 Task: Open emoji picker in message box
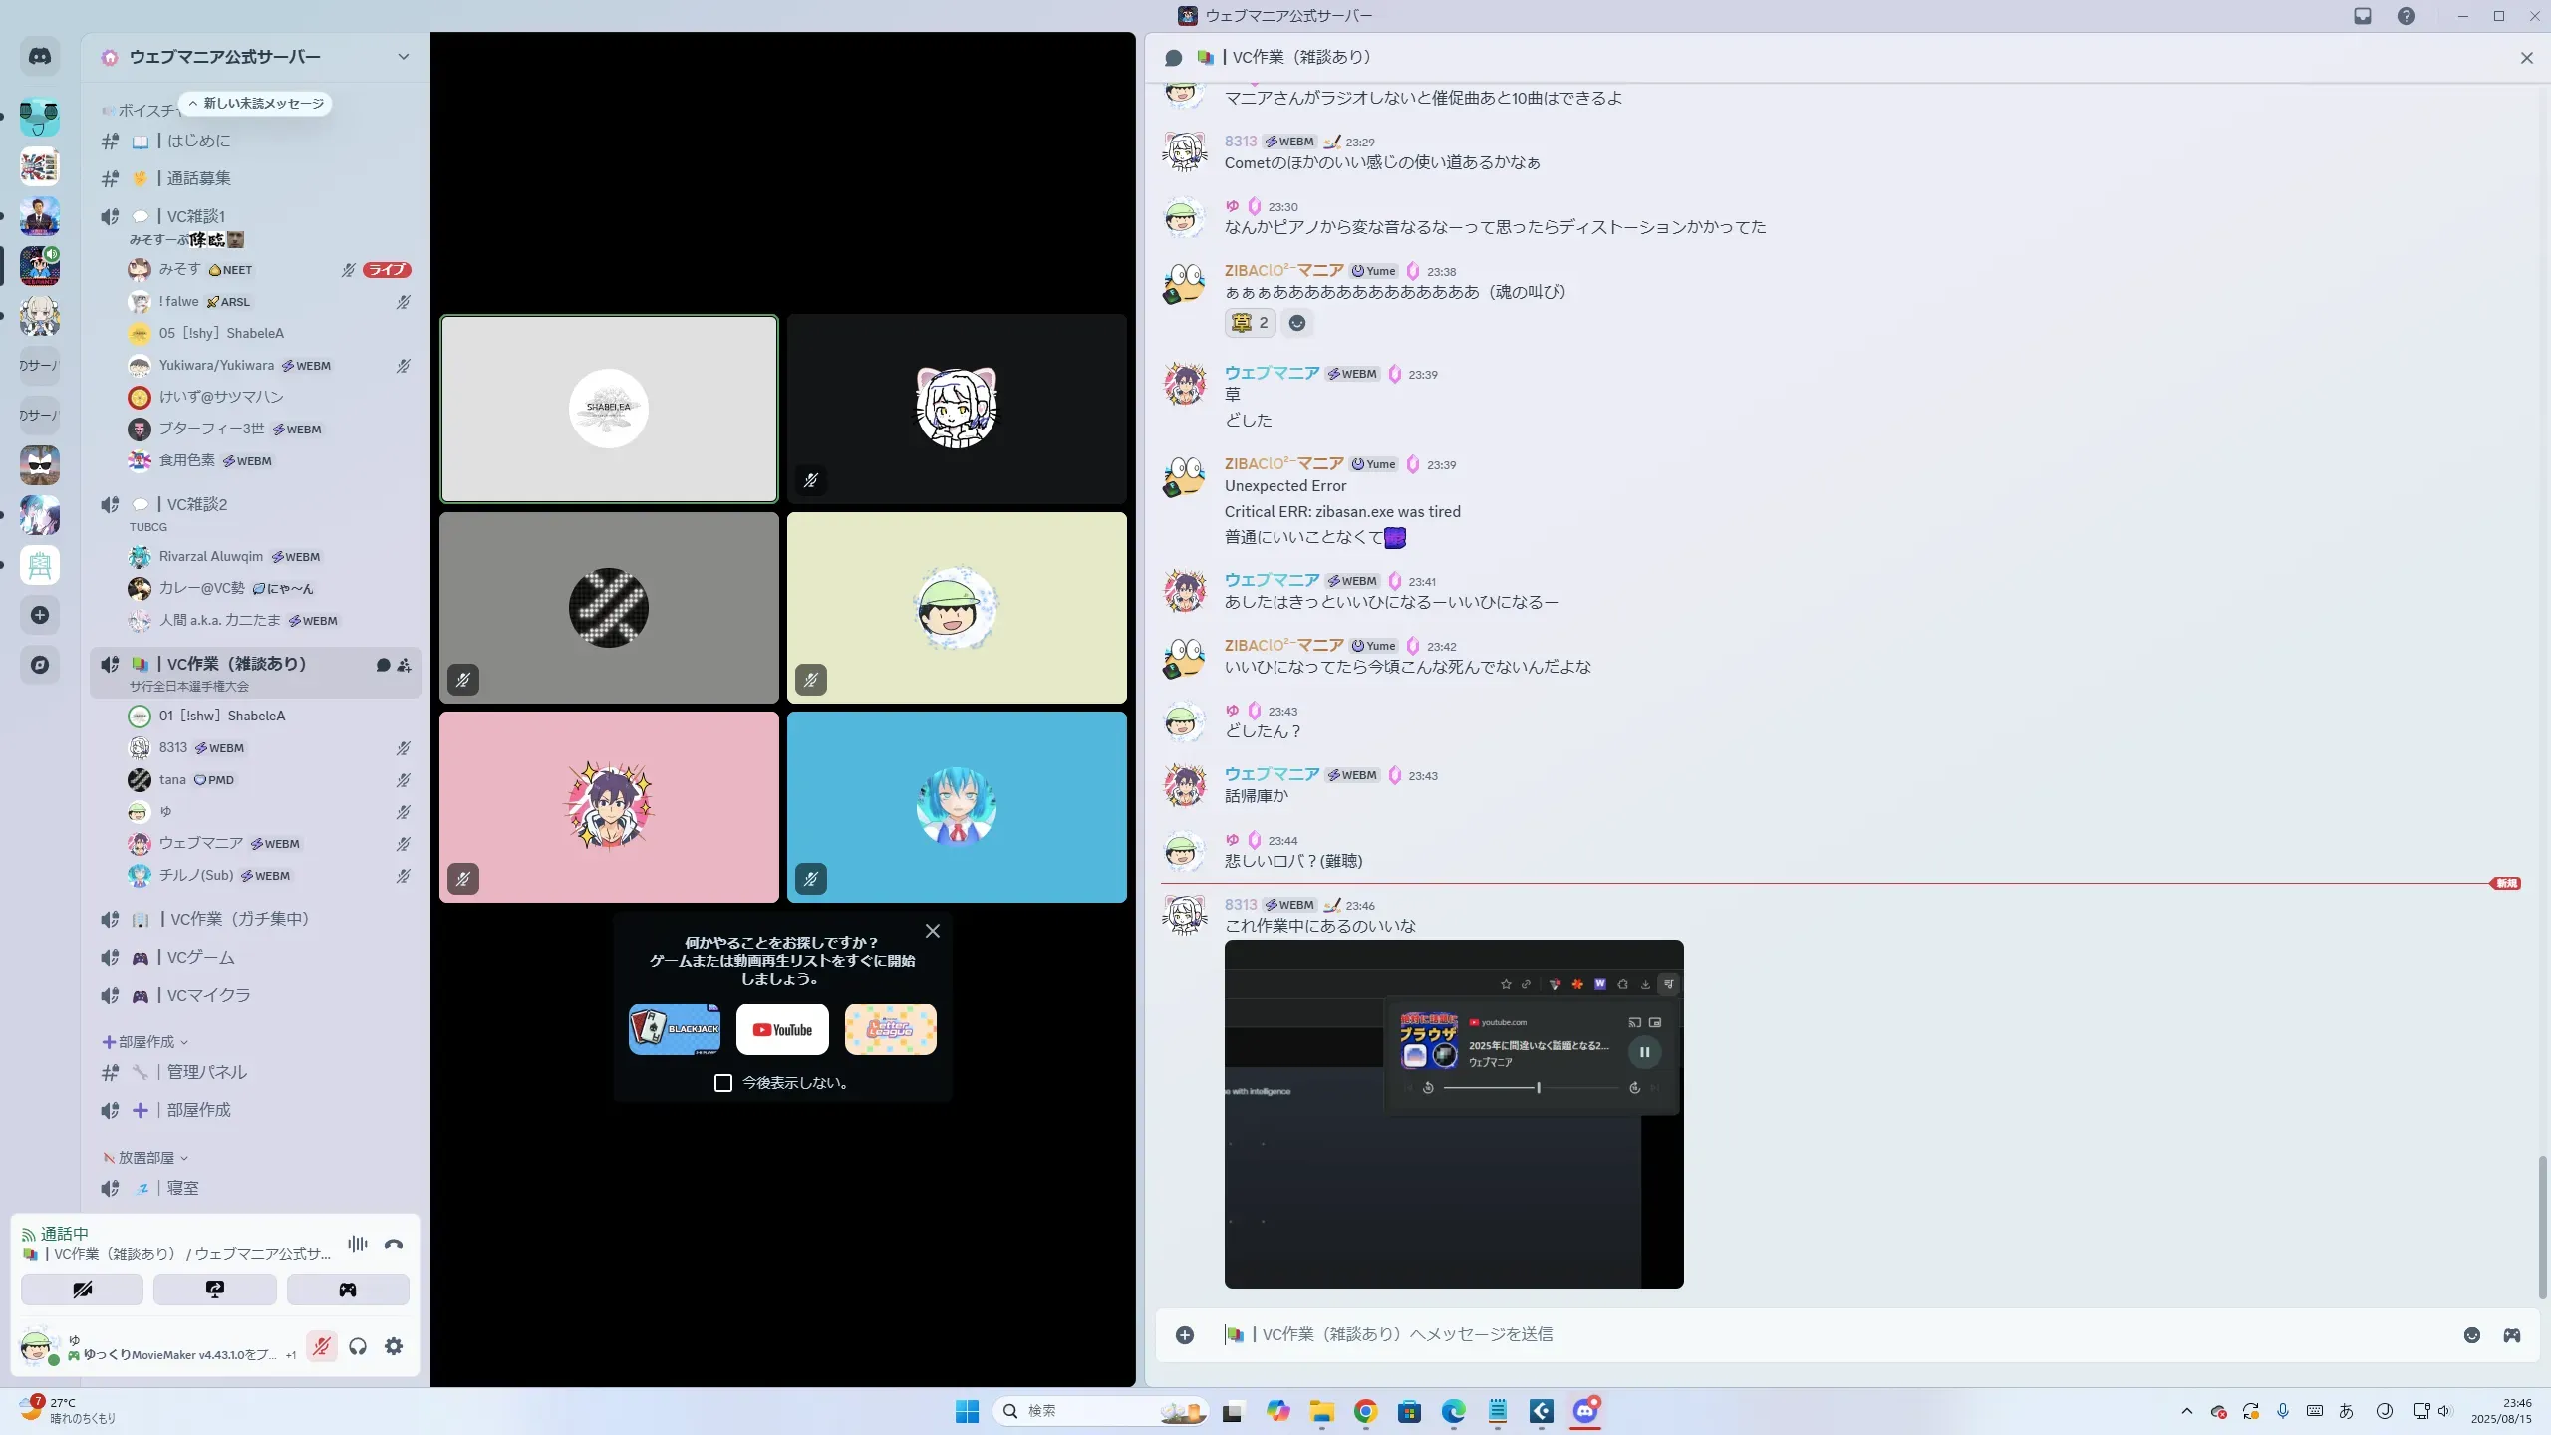(2472, 1335)
